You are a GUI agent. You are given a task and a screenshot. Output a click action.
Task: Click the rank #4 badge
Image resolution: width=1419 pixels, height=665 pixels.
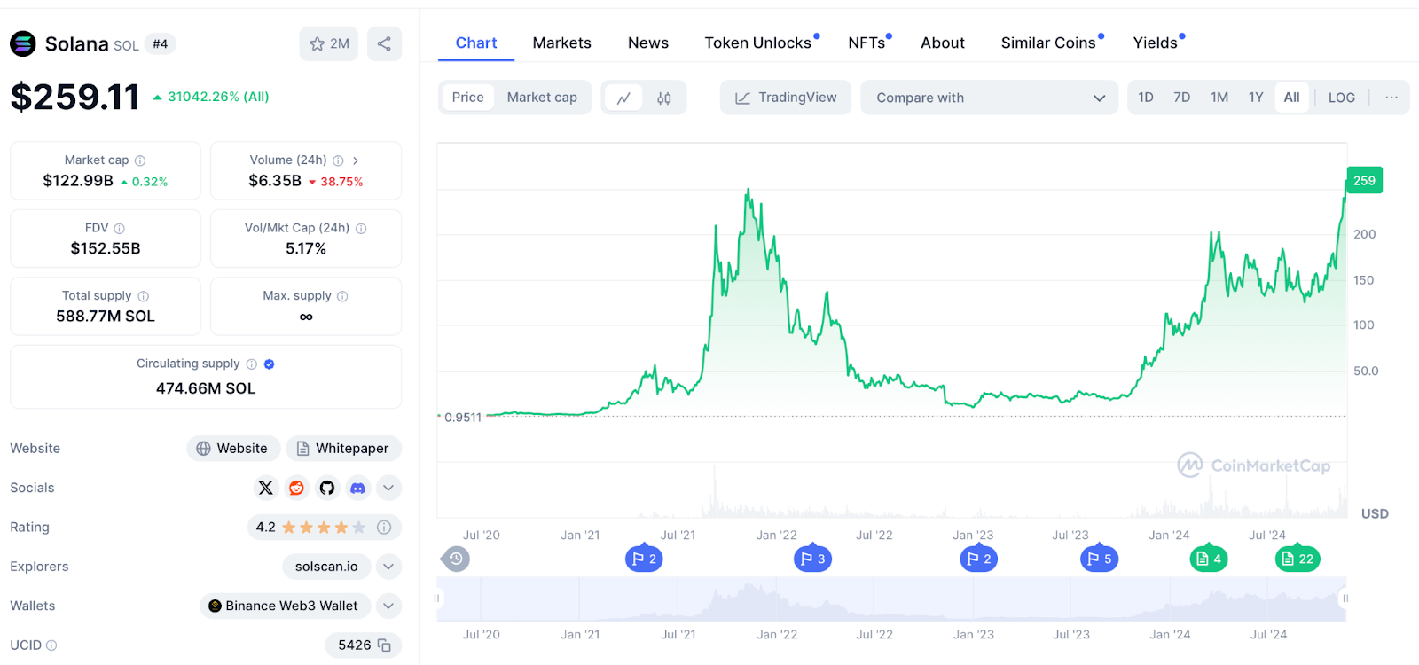tap(160, 43)
